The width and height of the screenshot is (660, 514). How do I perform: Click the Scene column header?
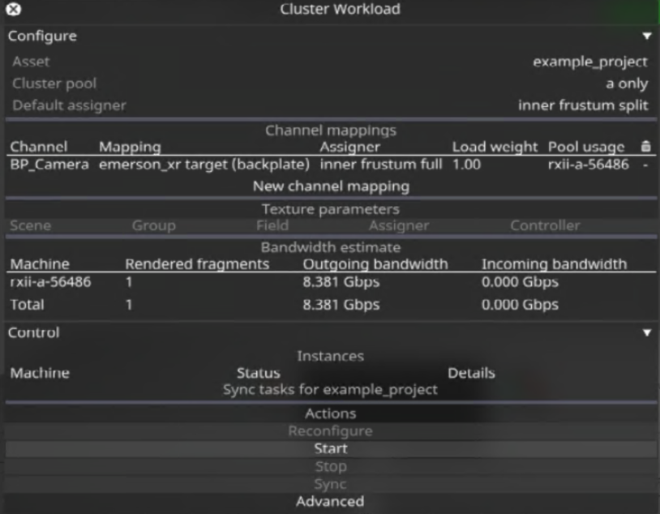30,225
